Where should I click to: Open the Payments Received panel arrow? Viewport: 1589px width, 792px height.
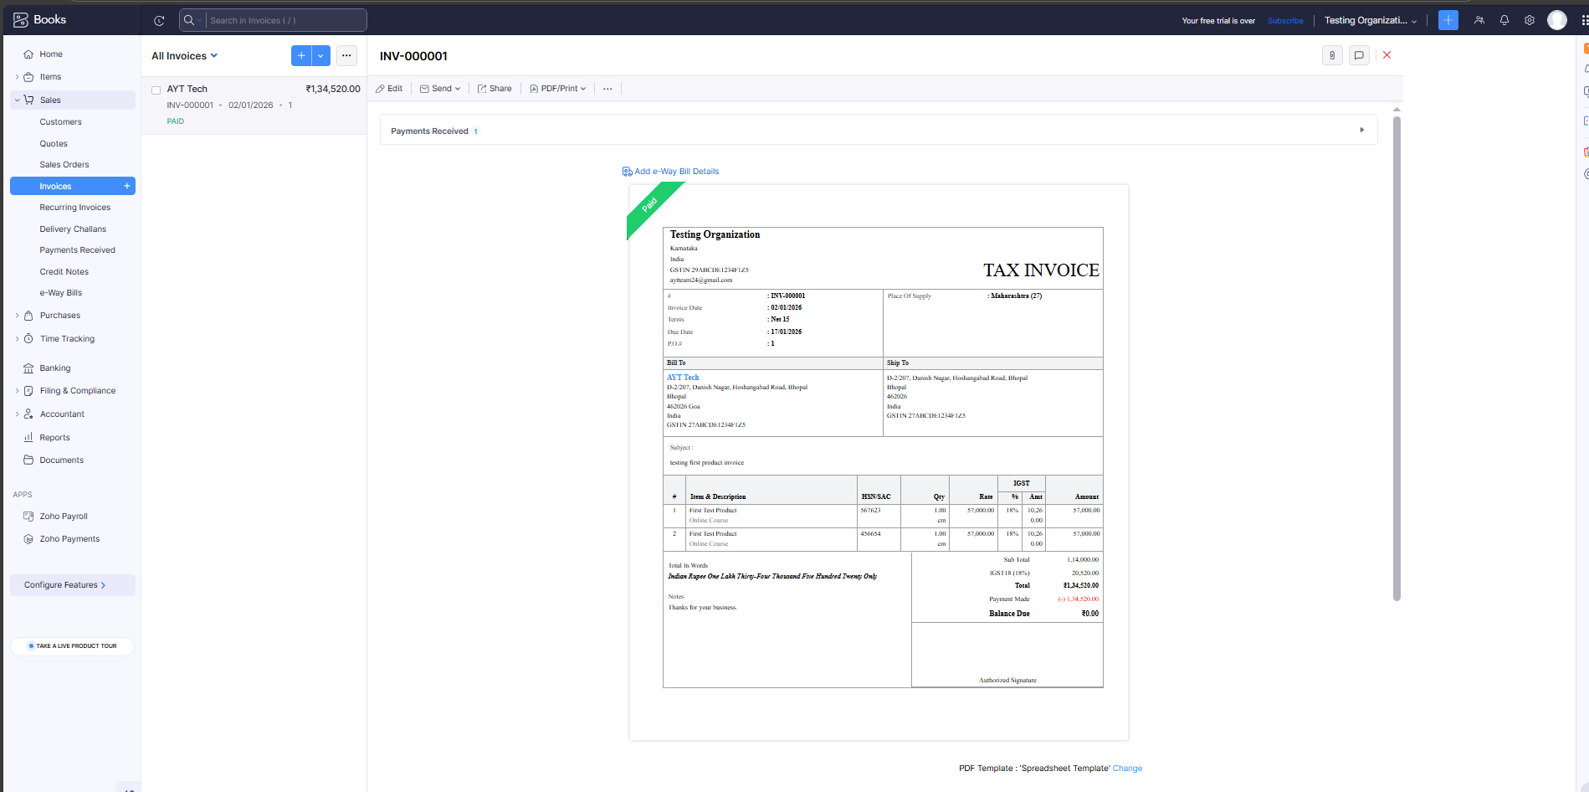click(x=1362, y=130)
